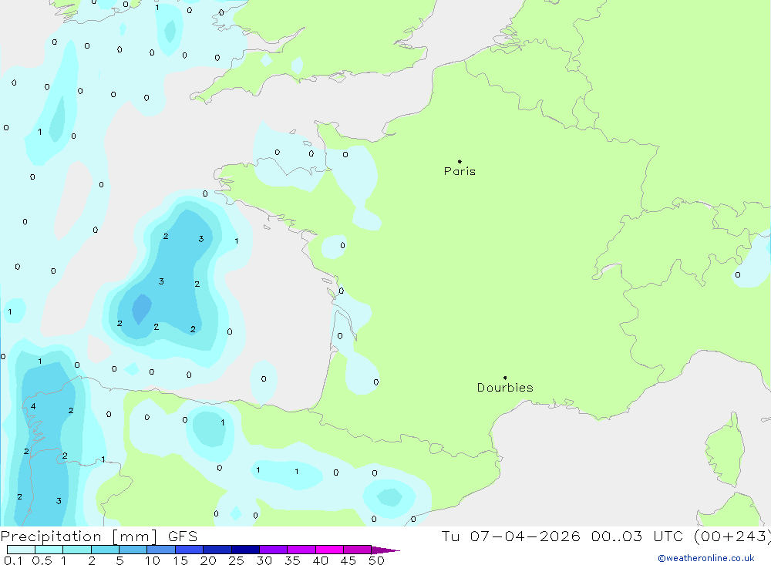Image resolution: width=771 pixels, height=565 pixels.
Task: Open the weatheronline.co.uk copyright link
Action: 706,558
